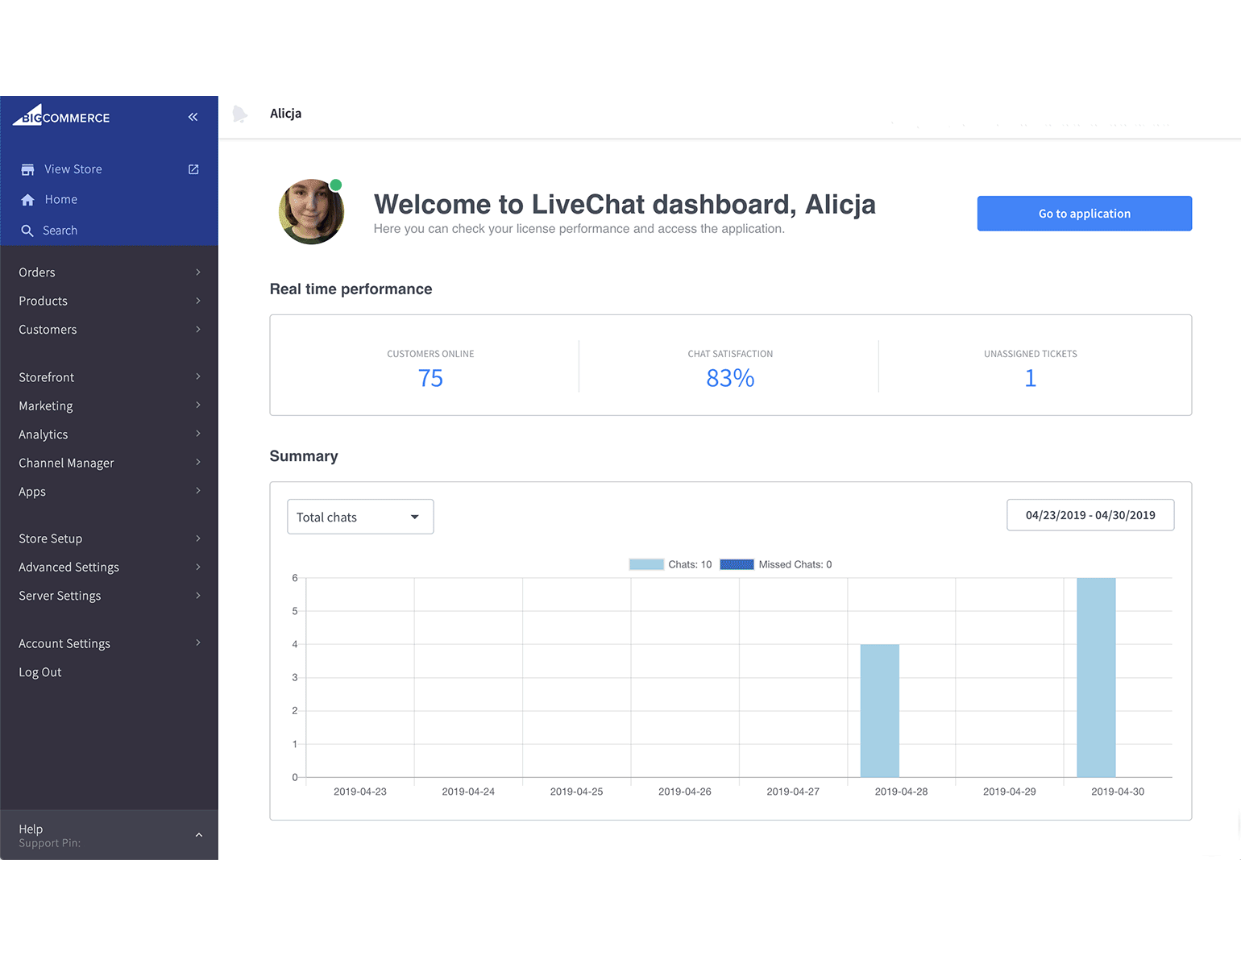
Task: Click Real time performance heading
Action: pos(351,289)
